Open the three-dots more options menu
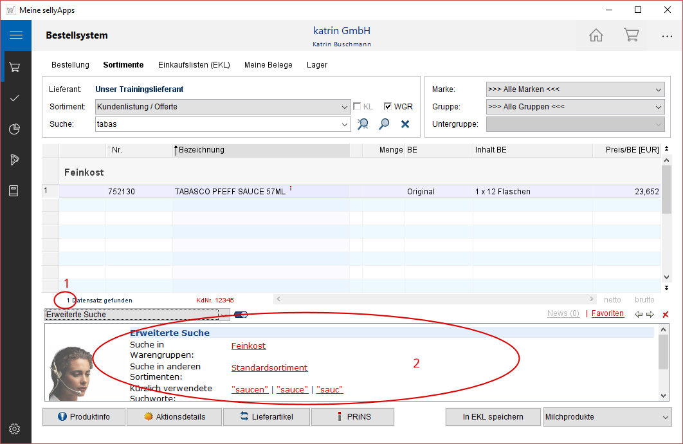 click(666, 36)
